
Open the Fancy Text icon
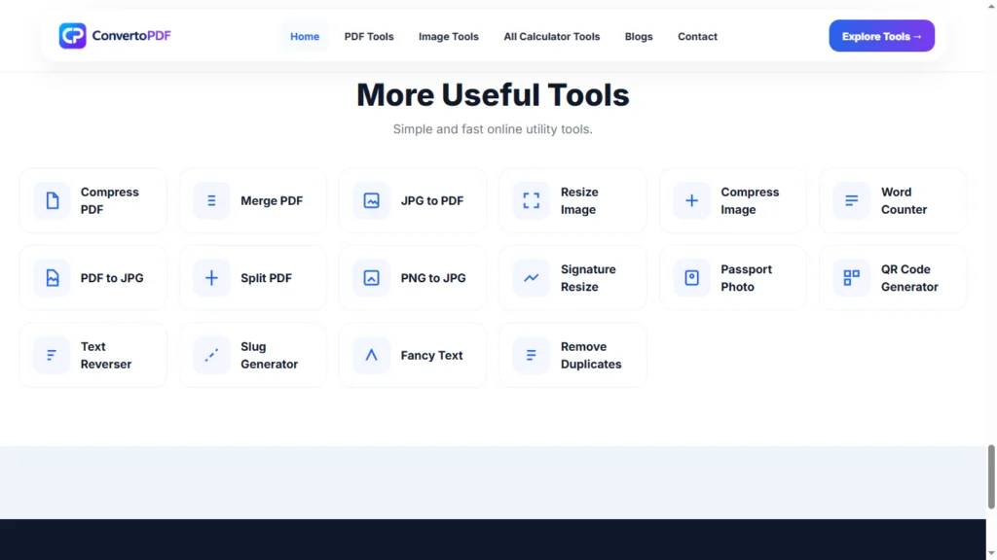(x=371, y=356)
